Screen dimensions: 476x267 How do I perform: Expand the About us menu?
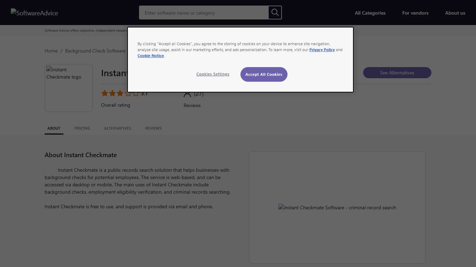coord(455,13)
